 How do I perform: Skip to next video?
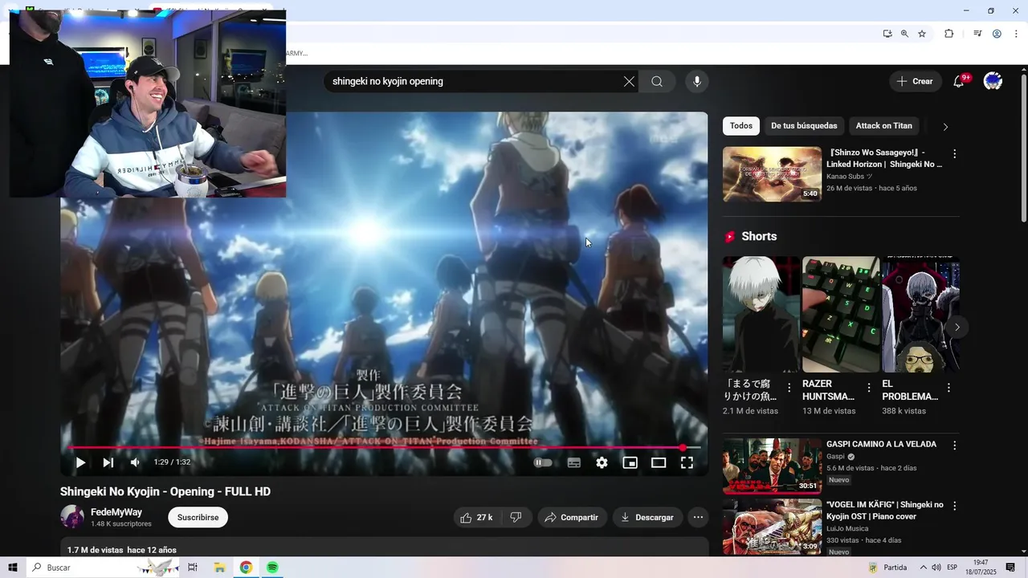(108, 462)
